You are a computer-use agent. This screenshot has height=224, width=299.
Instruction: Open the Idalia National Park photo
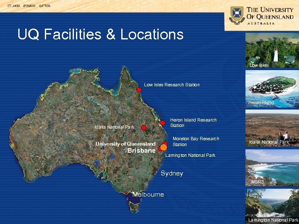(272, 128)
